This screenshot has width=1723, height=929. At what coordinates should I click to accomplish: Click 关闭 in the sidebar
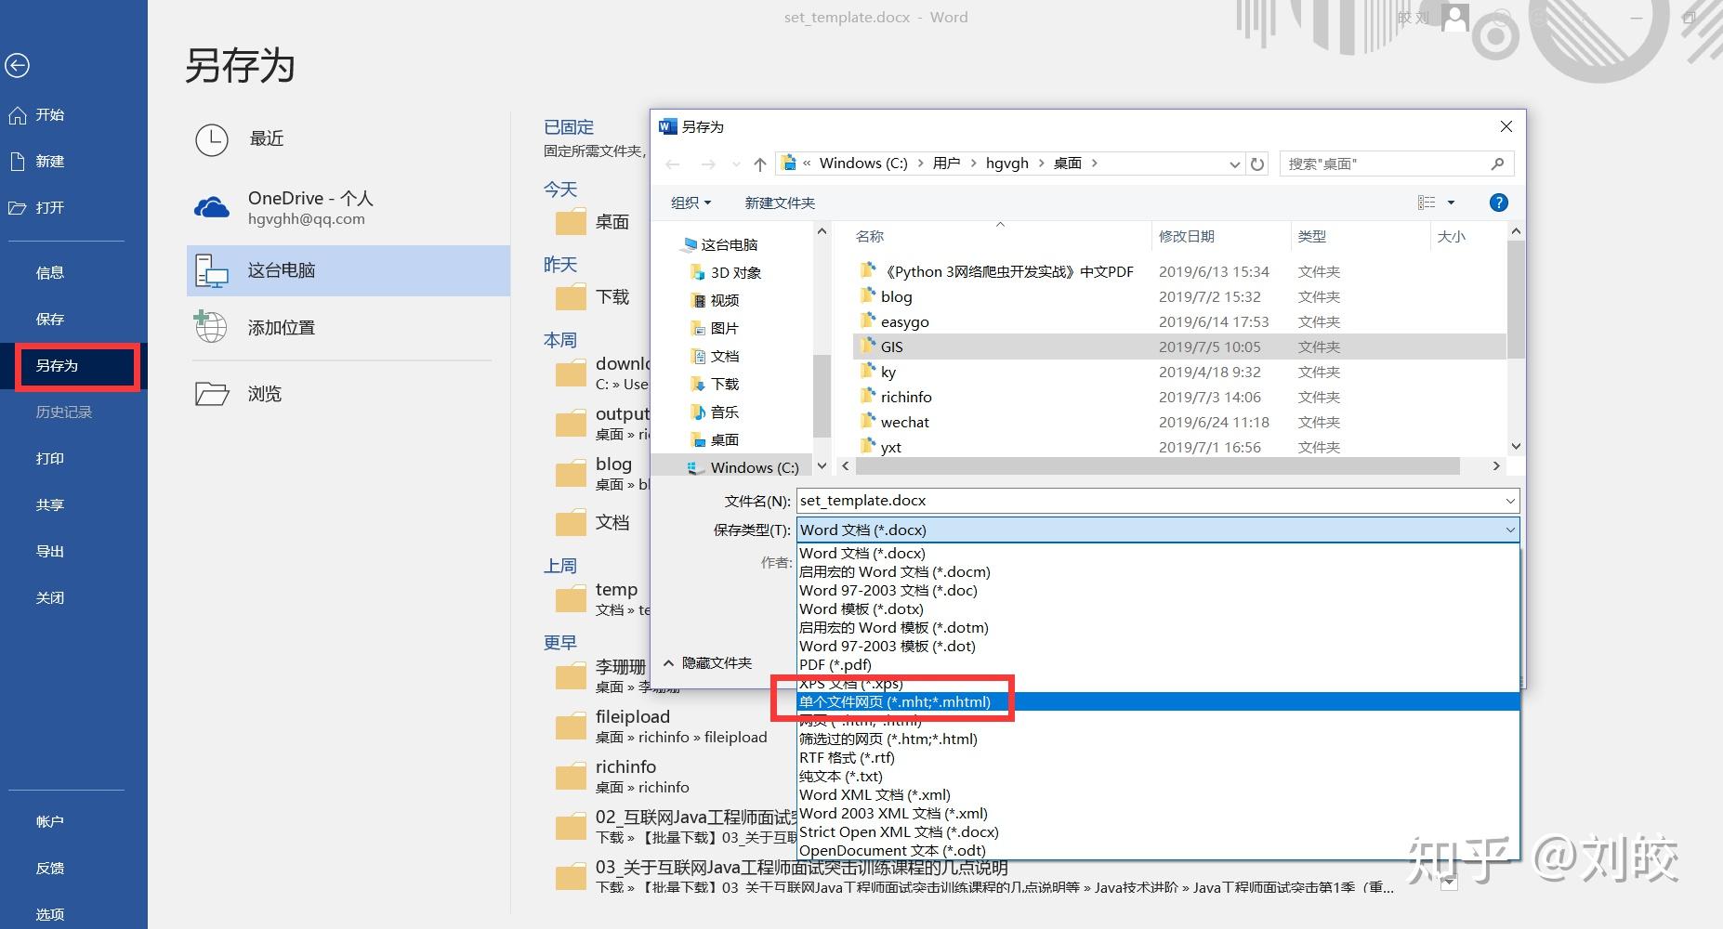point(50,598)
